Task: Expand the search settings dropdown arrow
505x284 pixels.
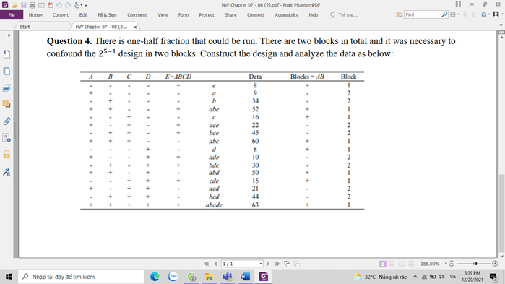Action: [458, 14]
